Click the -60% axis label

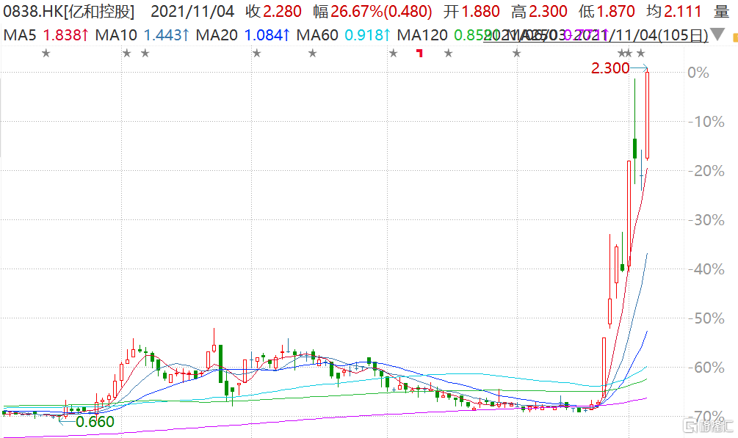tap(706, 368)
